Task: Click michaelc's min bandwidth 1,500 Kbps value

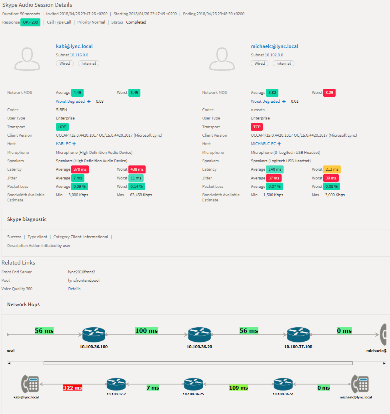Action: 273,195
